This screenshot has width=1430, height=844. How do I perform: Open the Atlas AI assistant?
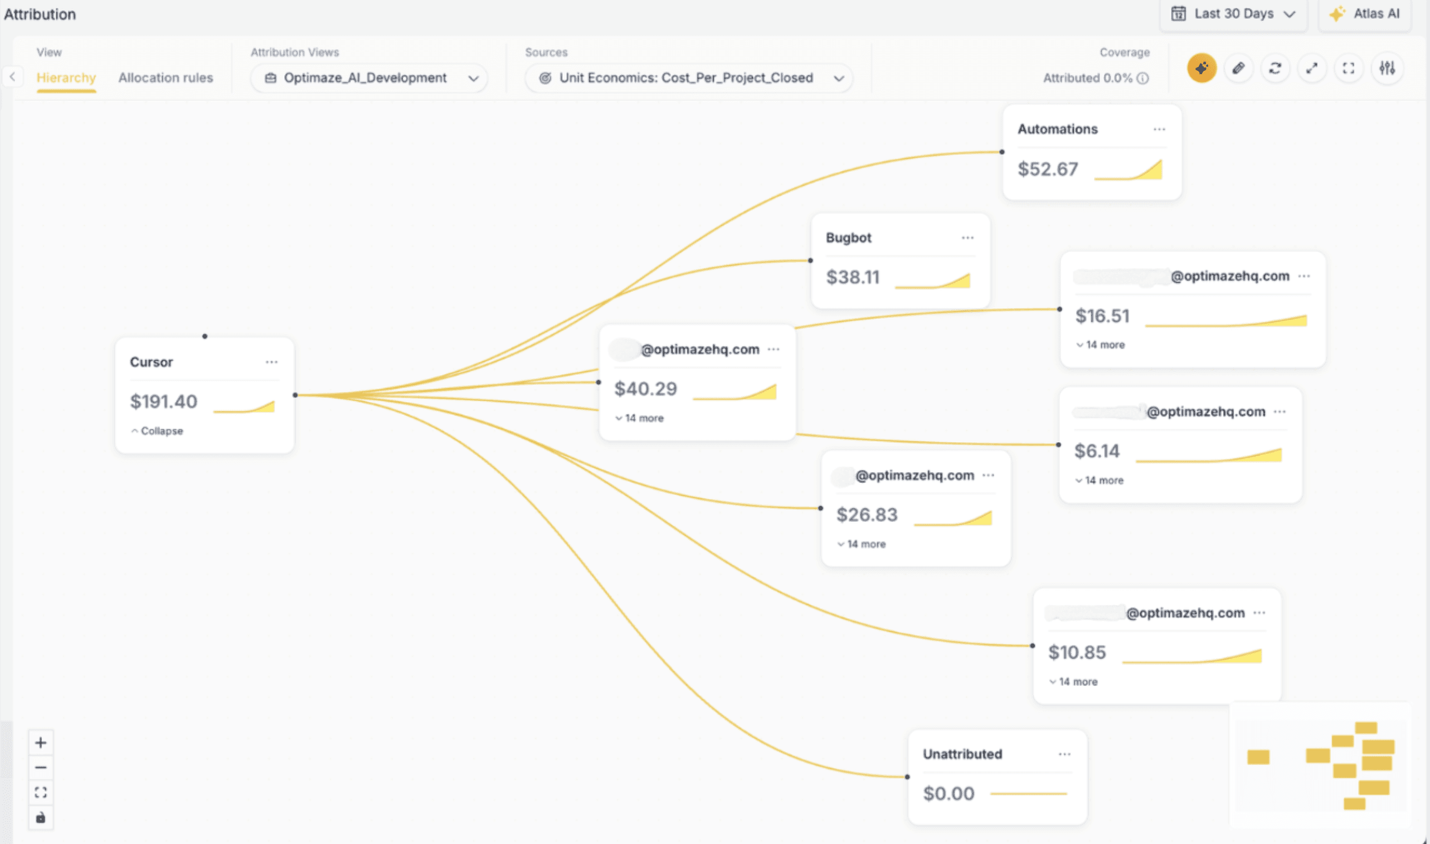coord(1365,13)
